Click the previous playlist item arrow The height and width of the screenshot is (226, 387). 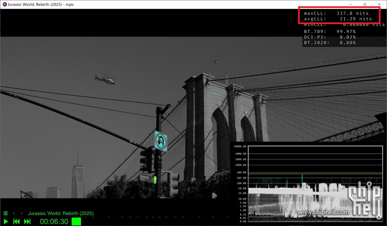click(14, 213)
